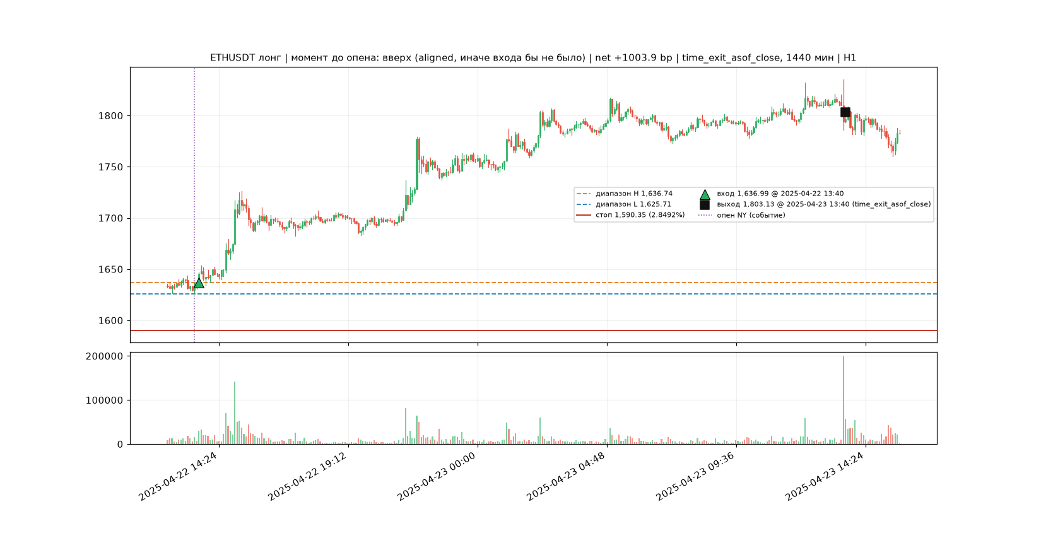Select legend entry "диапазон H 1,636.74"
1041x555 pixels.
pos(634,194)
